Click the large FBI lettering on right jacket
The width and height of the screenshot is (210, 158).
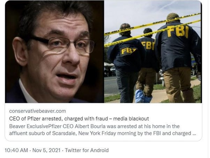tap(178, 32)
